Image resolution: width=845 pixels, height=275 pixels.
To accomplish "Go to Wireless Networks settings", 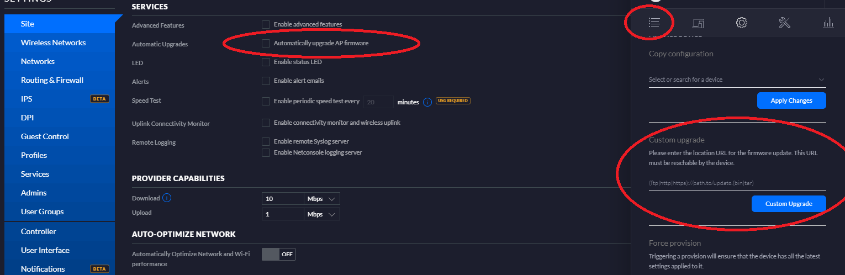I will point(53,43).
